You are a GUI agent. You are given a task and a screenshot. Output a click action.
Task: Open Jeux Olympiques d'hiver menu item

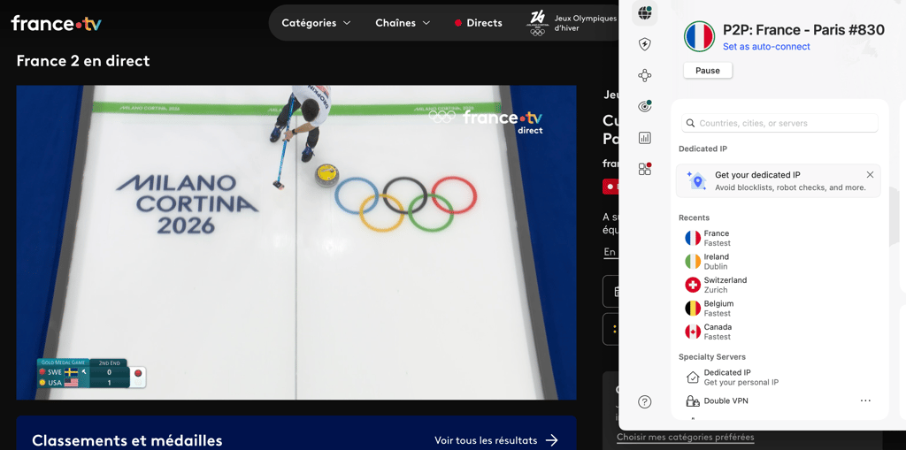572,23
